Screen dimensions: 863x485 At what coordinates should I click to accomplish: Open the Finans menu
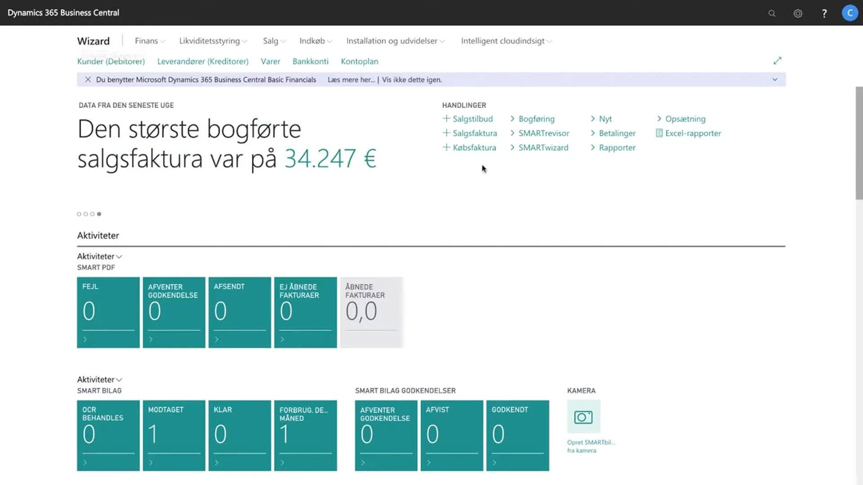150,41
